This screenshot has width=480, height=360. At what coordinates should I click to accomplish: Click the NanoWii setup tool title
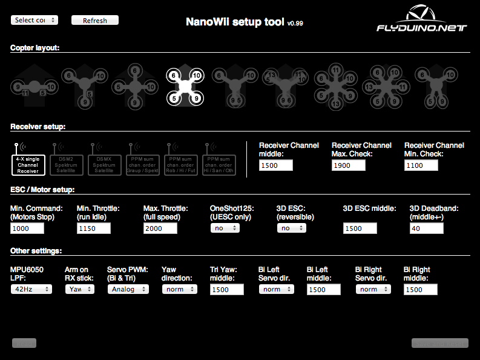(245, 22)
